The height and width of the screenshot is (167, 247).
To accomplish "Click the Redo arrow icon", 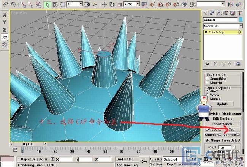I will coord(14,5).
